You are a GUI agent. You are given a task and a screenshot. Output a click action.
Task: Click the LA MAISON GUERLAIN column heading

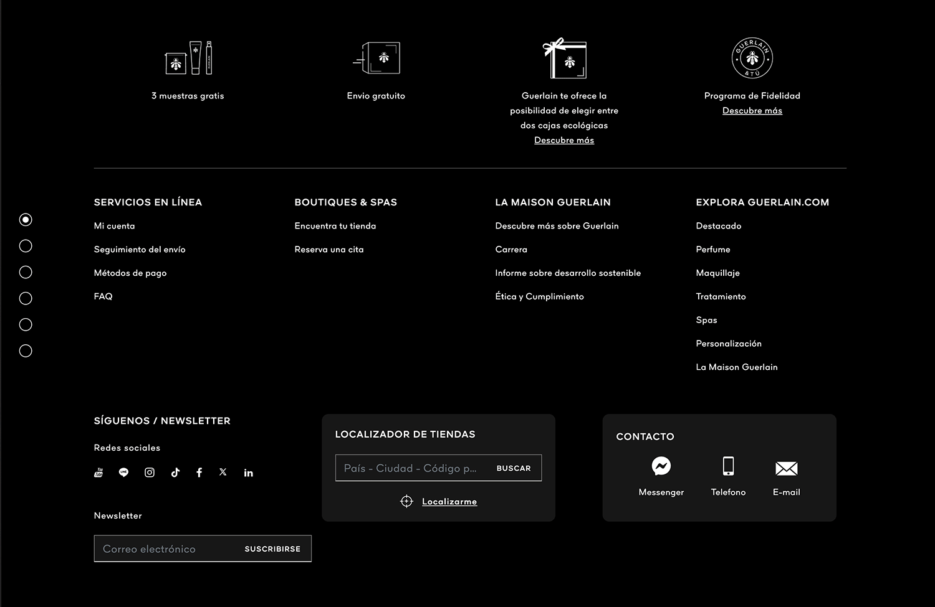(x=553, y=202)
